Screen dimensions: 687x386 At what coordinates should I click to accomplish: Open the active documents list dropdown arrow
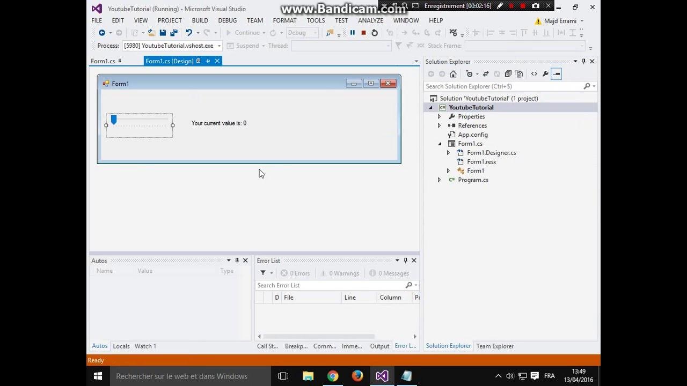point(416,62)
